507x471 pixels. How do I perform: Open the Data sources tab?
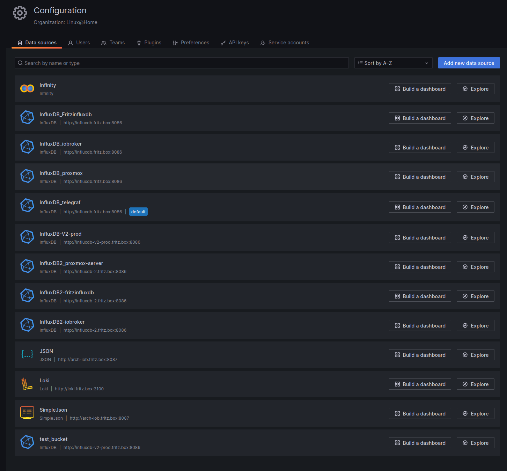[x=37, y=43]
